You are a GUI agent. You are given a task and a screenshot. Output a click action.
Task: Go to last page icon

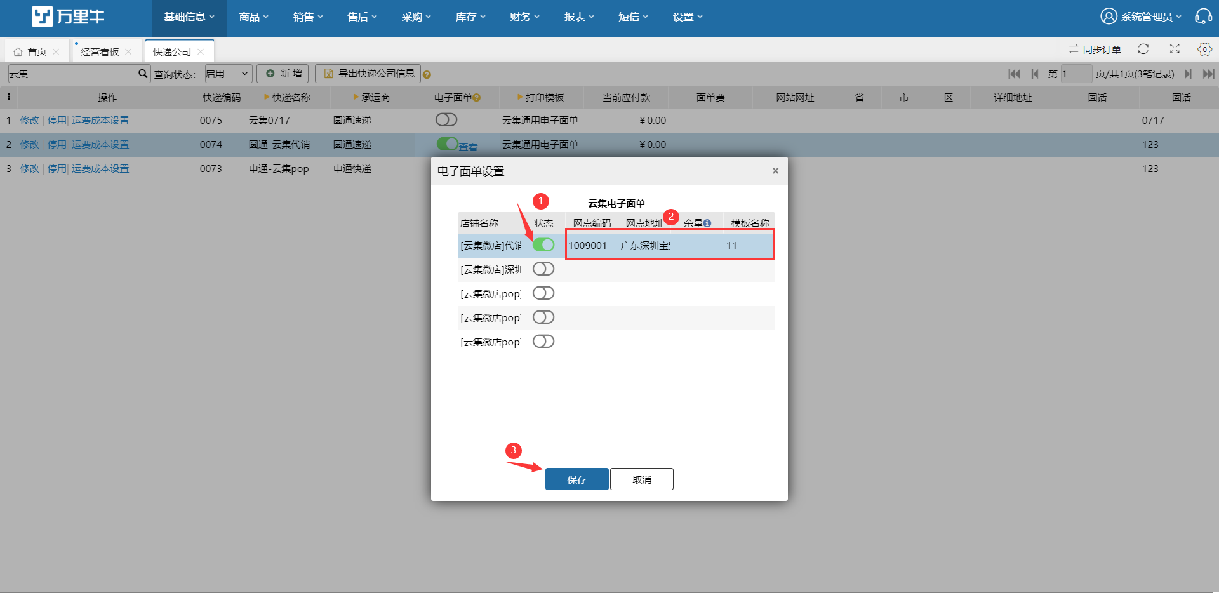pos(1208,74)
